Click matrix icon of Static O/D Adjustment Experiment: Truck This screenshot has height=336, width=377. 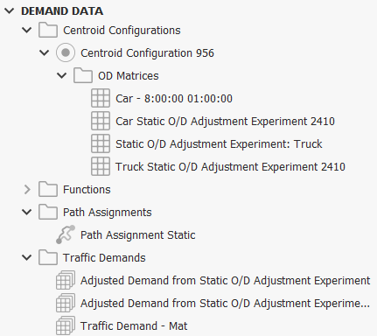click(x=101, y=143)
